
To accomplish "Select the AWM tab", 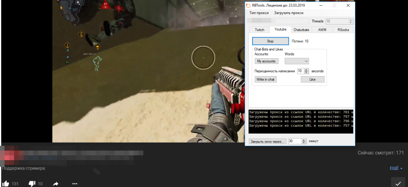I will [322, 30].
